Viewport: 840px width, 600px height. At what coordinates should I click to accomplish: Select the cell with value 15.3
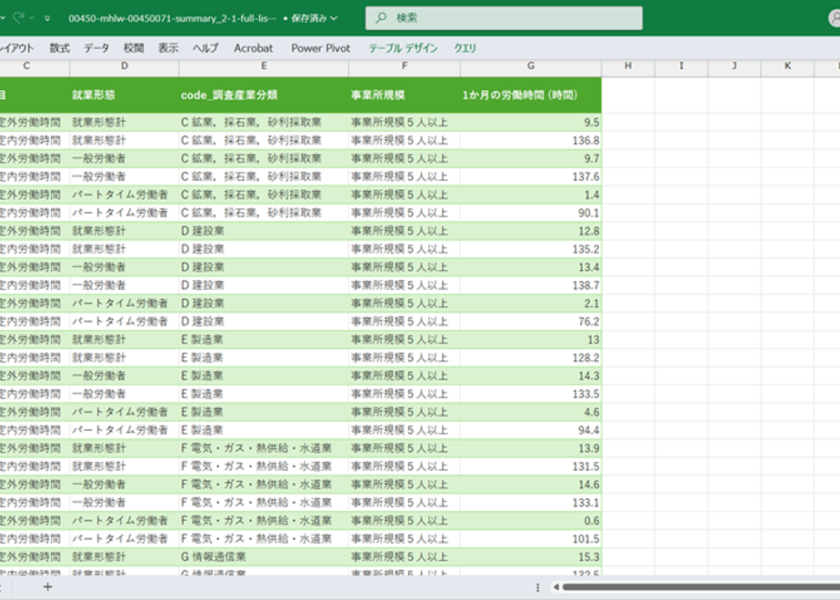click(x=530, y=557)
